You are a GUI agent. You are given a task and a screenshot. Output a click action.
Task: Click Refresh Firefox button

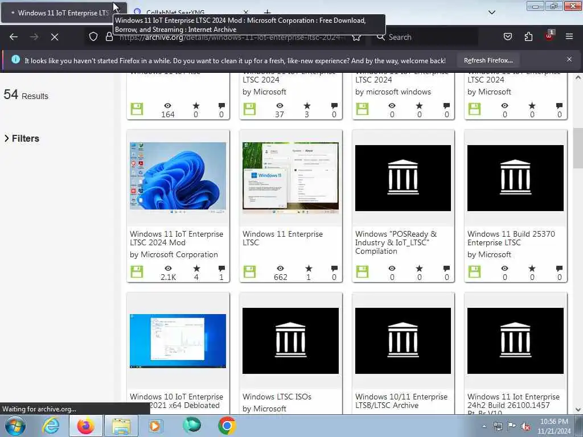point(488,60)
